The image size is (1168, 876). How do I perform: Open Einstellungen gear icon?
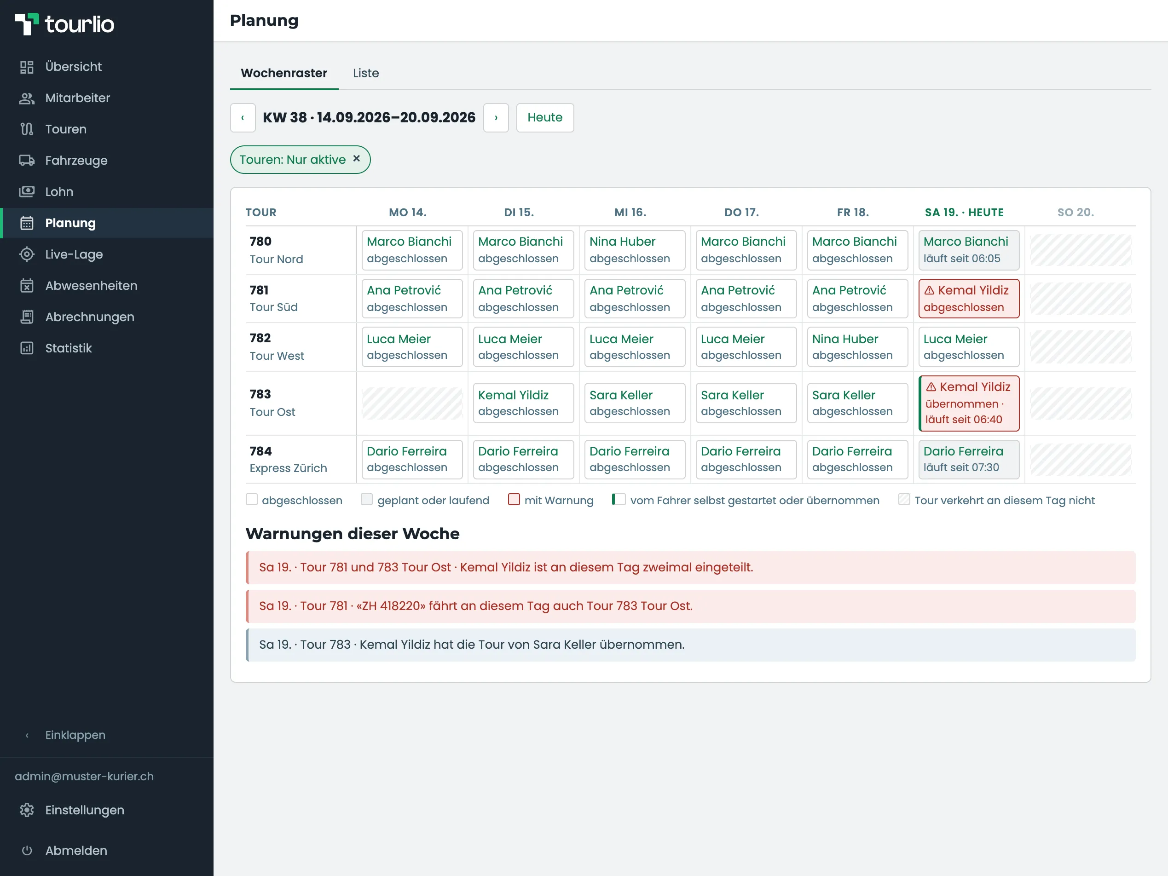click(x=26, y=811)
